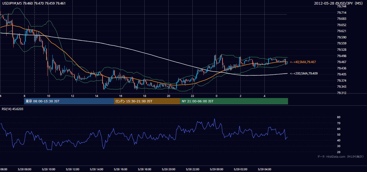Click the 200 SMA 79.409 label
The height and width of the screenshot is (172, 367).
(304, 73)
